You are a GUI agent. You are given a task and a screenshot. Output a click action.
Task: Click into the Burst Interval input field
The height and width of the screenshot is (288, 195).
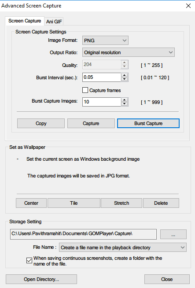click(102, 77)
